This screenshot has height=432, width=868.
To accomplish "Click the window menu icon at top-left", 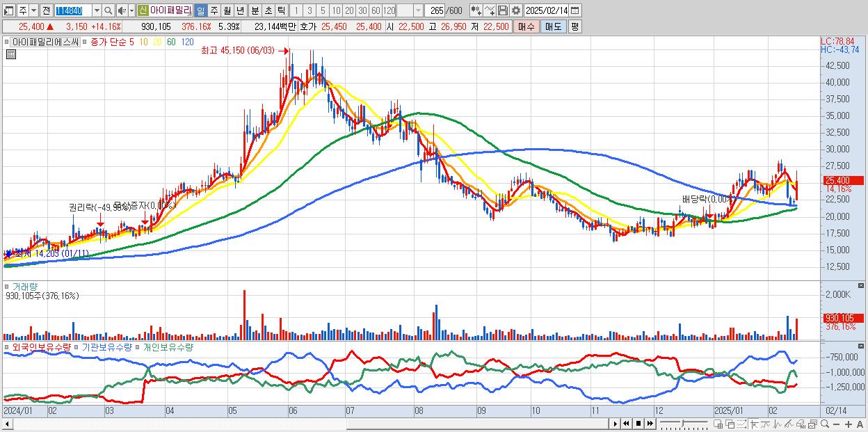I will 8,10.
